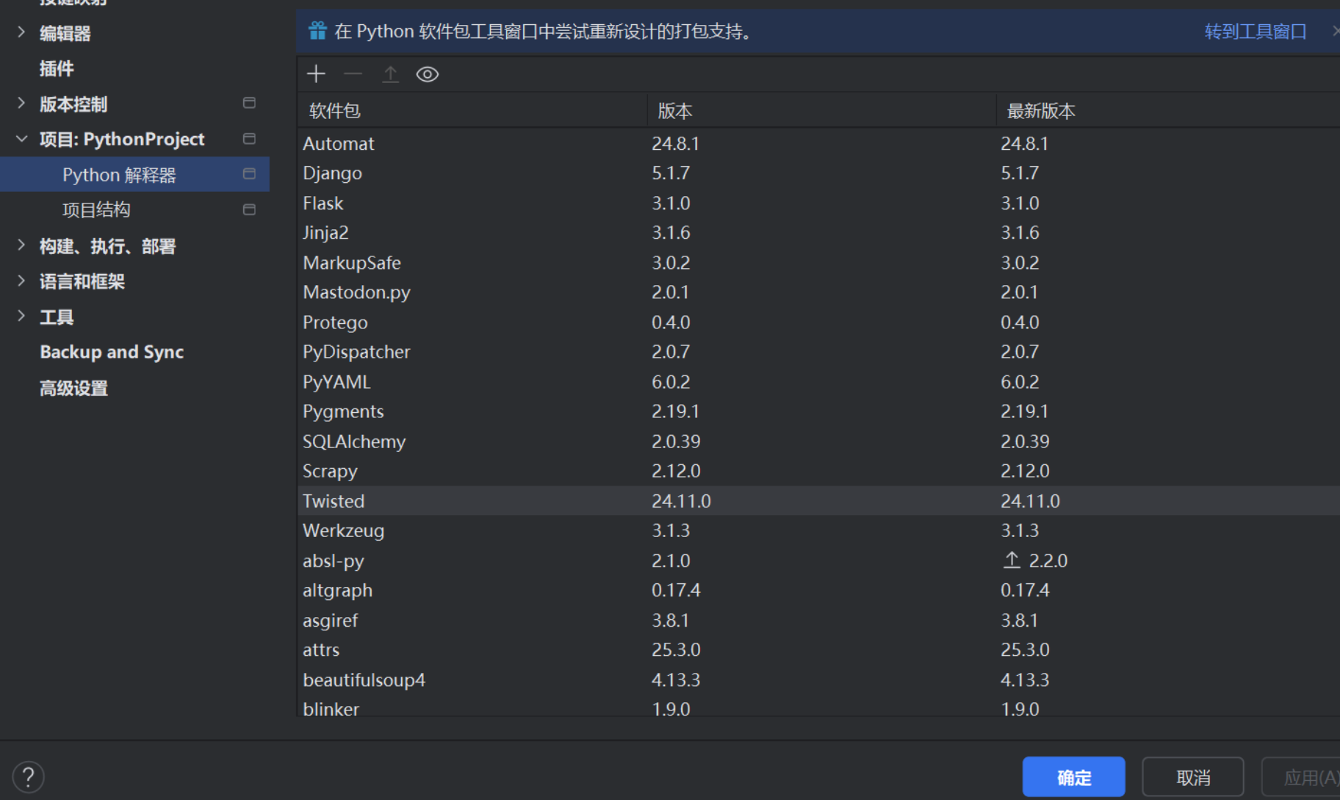Click project-level icon beside Python 解释器
The height and width of the screenshot is (800, 1340).
point(249,174)
